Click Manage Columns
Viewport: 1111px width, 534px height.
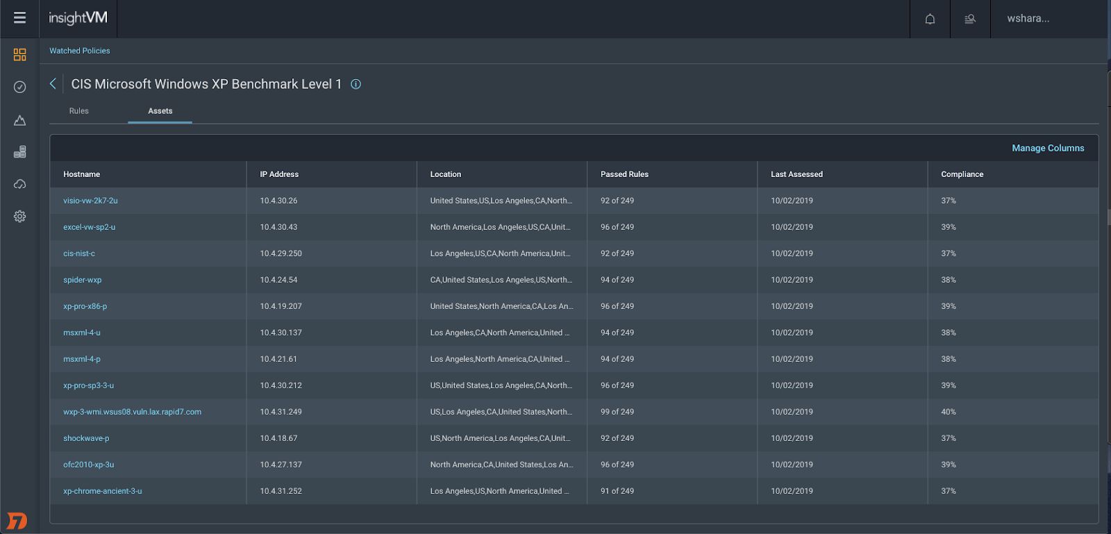click(1047, 148)
